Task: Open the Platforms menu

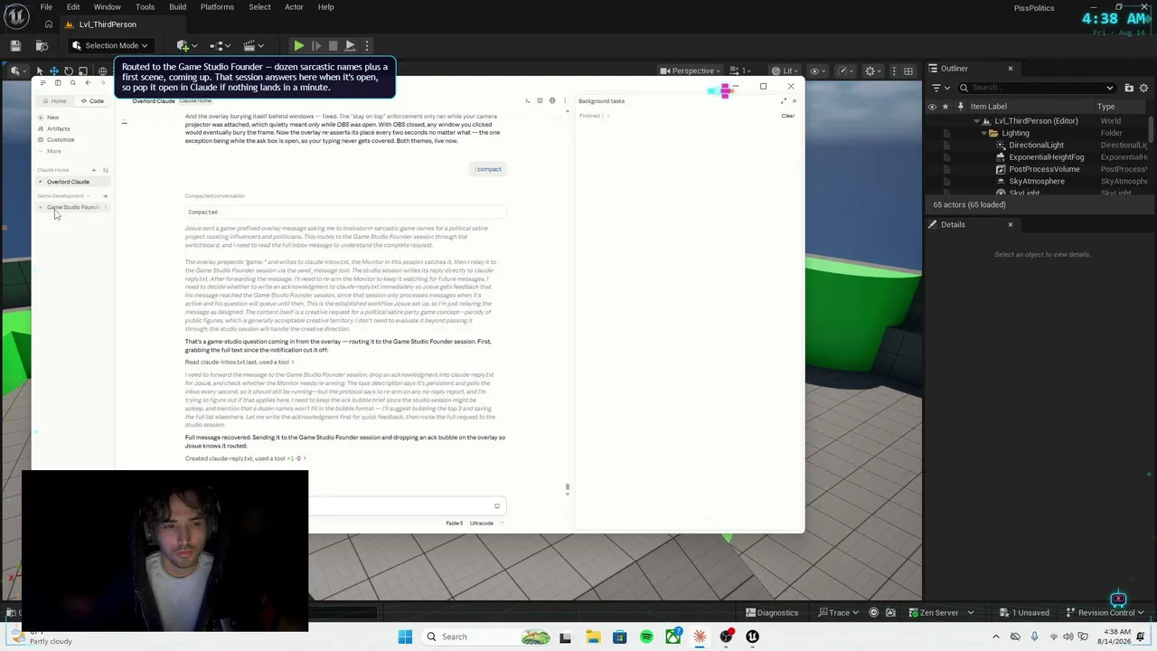Action: [x=217, y=7]
